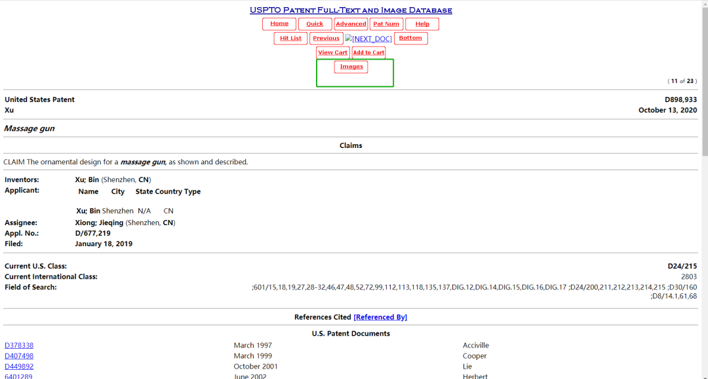Open the Help button
The image size is (708, 379).
point(422,24)
